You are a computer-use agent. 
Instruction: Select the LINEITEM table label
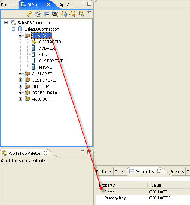click(x=40, y=86)
